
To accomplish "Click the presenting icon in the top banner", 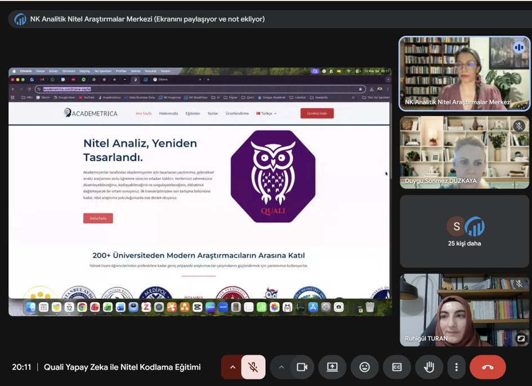I will pos(20,19).
